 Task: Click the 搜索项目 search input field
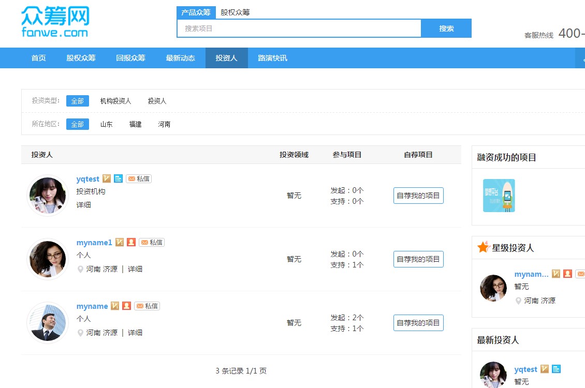tap(299, 28)
